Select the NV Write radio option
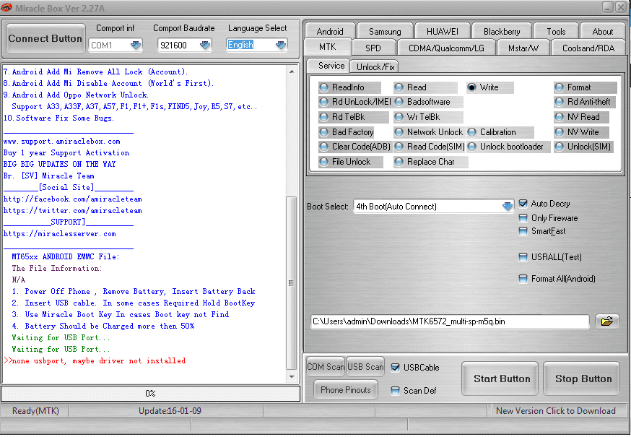The width and height of the screenshot is (631, 437). pos(559,132)
